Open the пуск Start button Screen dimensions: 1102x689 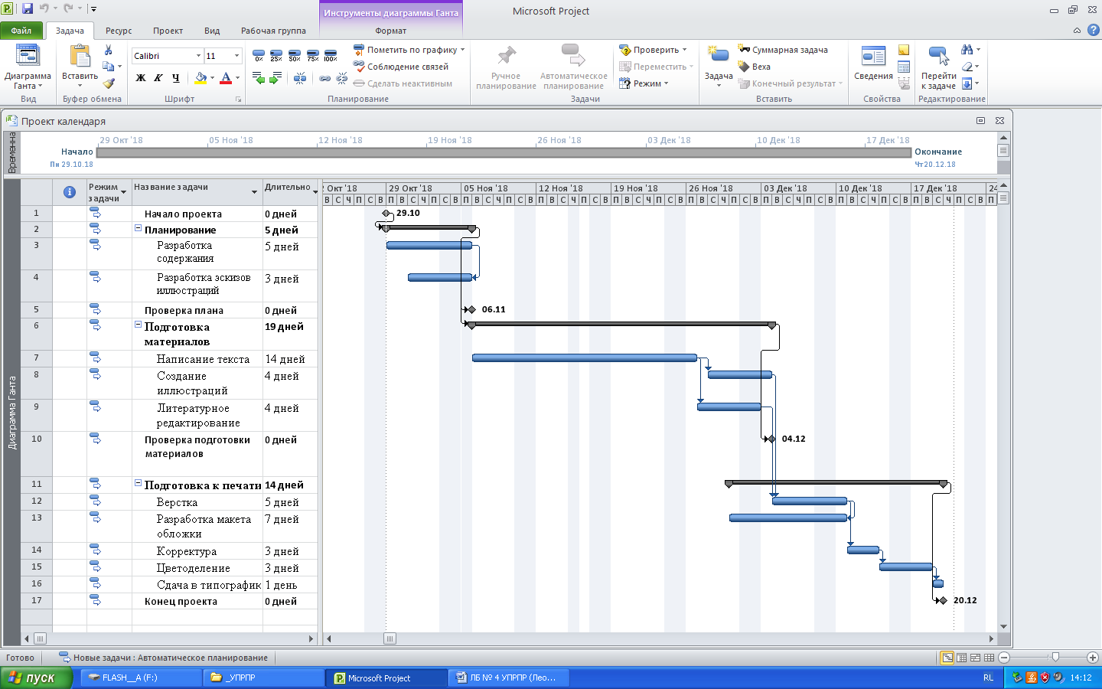[36, 678]
